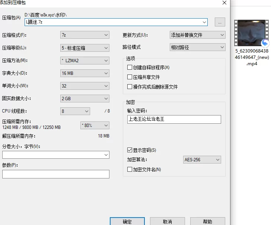Click the 确定 button
Viewport: 271px width, 225px height.
[x=127, y=221]
